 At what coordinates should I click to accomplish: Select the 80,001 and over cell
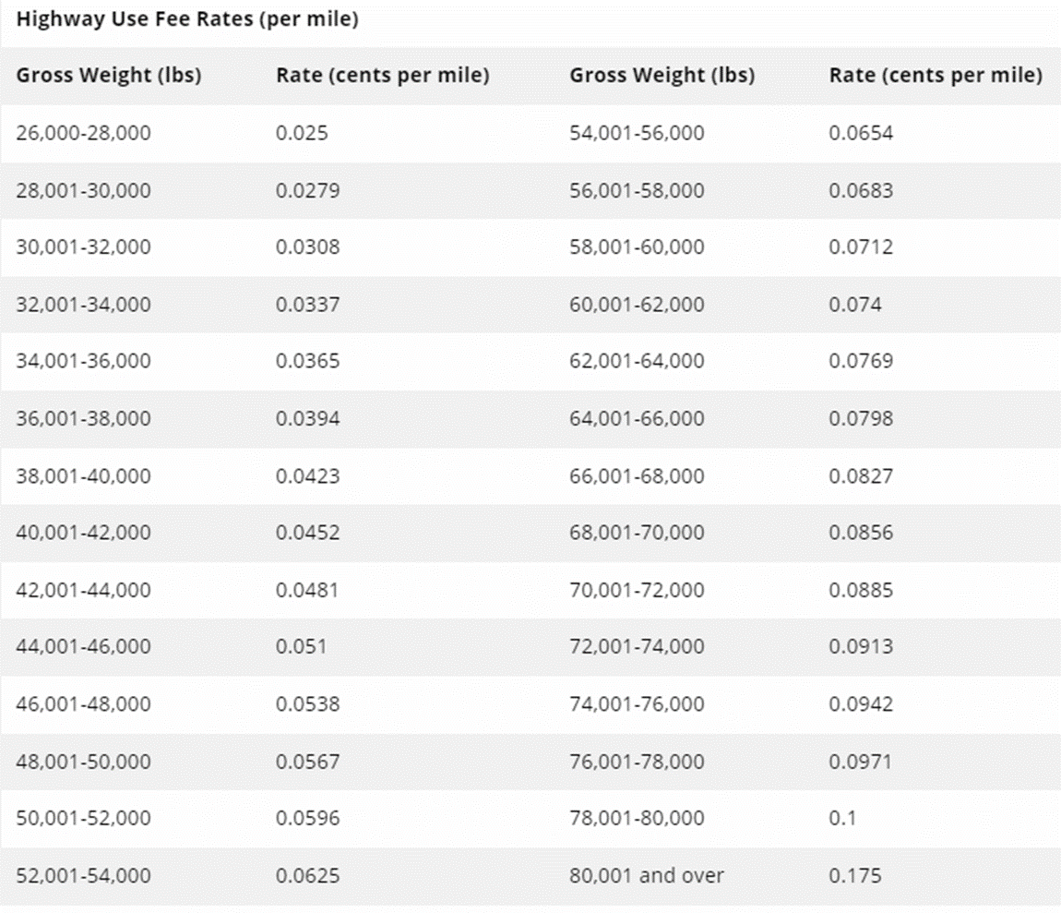(x=647, y=874)
